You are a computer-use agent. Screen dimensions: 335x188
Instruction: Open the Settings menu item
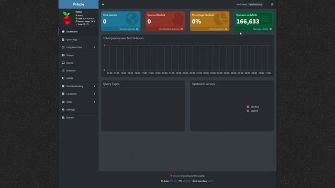79,110
